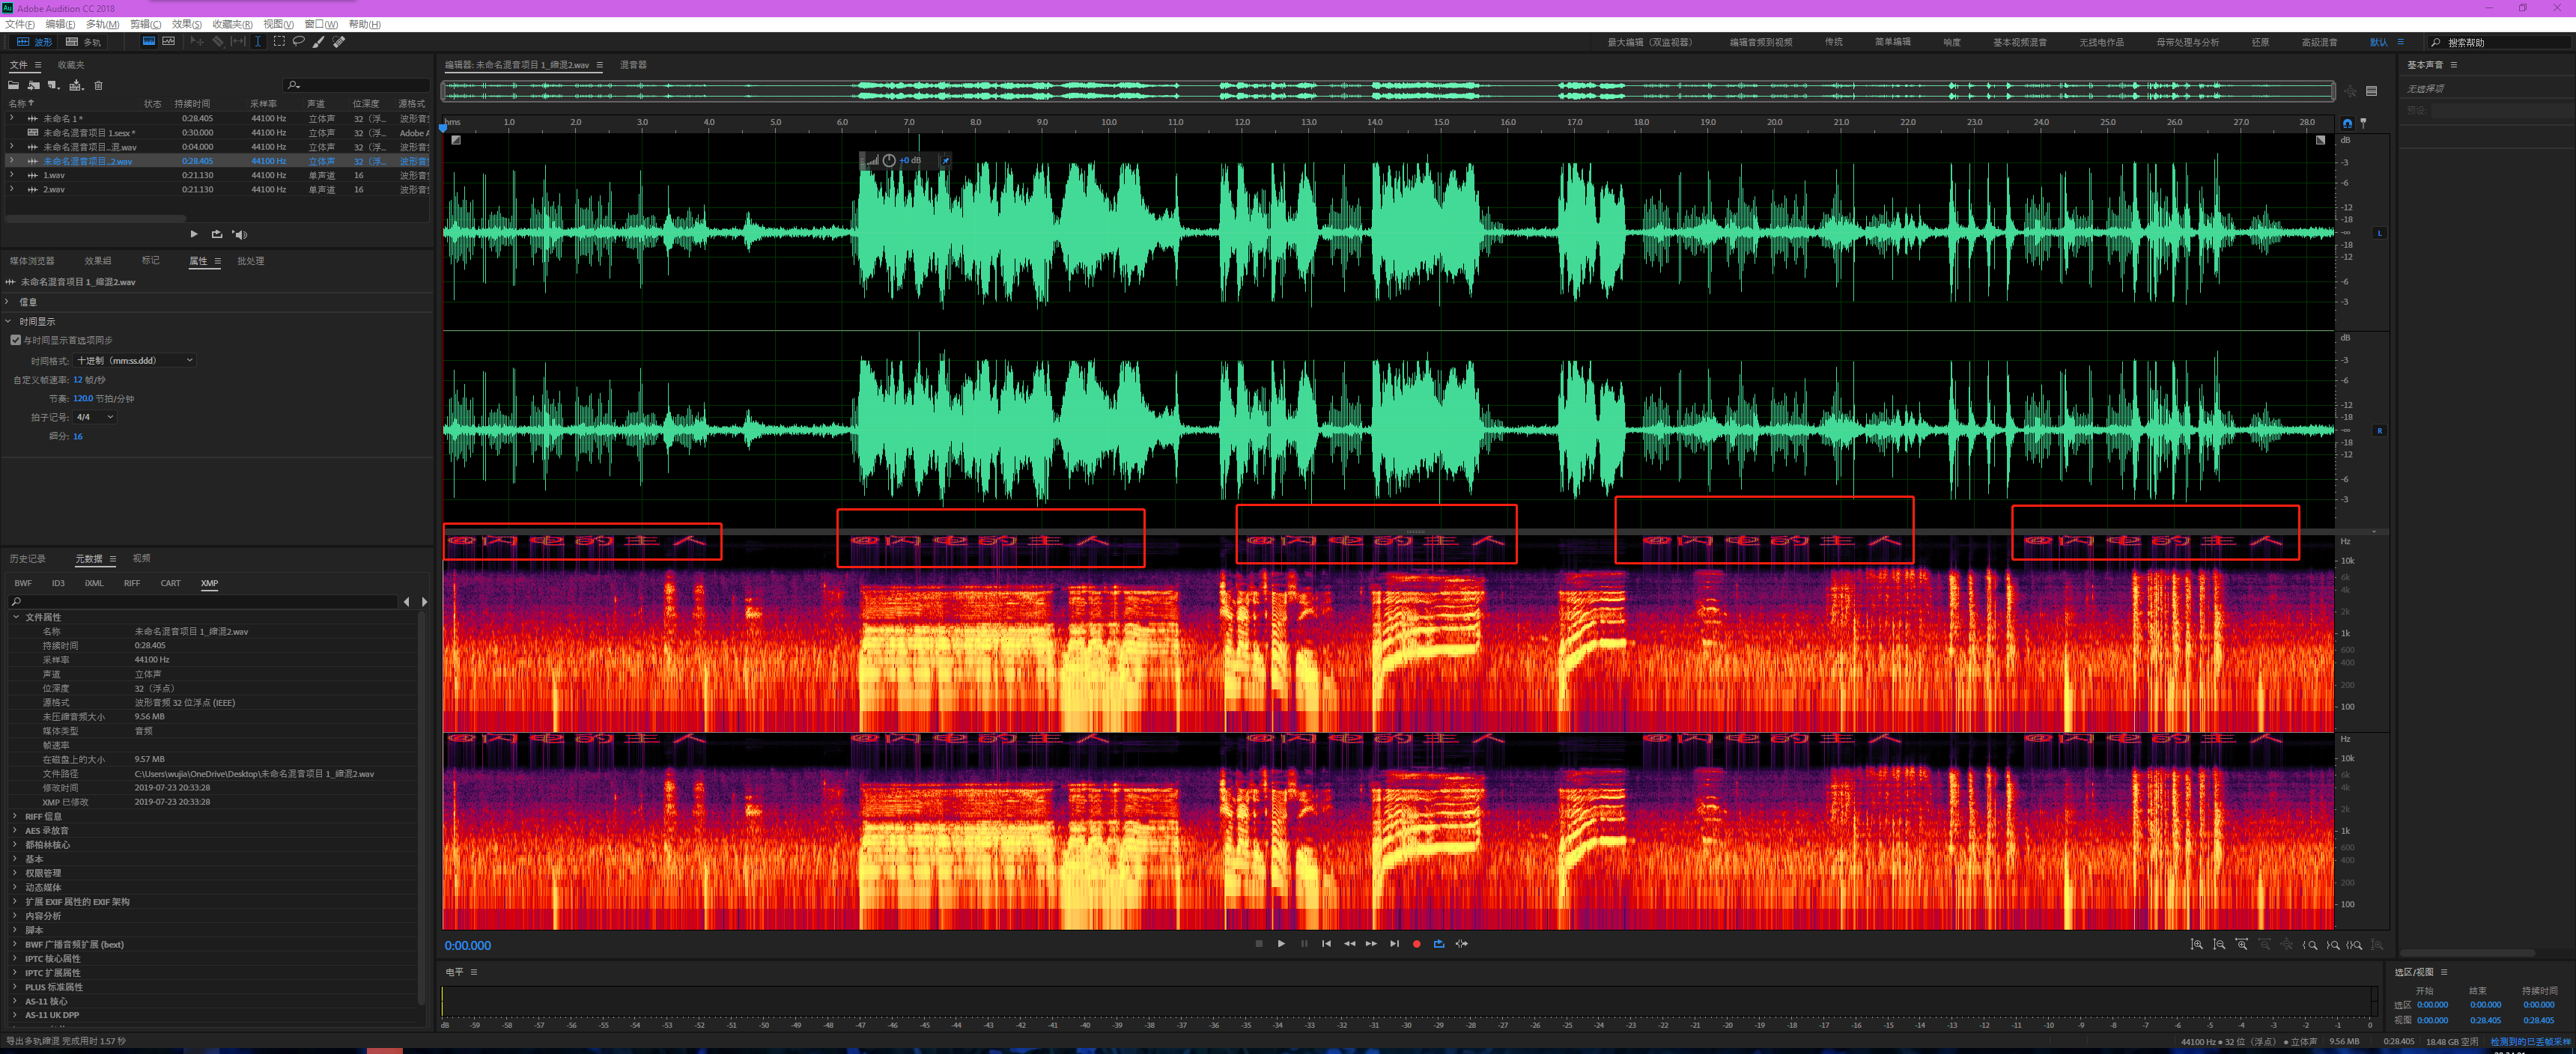Click zoom in time icon
This screenshot has height=1054, width=2576.
click(x=2242, y=945)
